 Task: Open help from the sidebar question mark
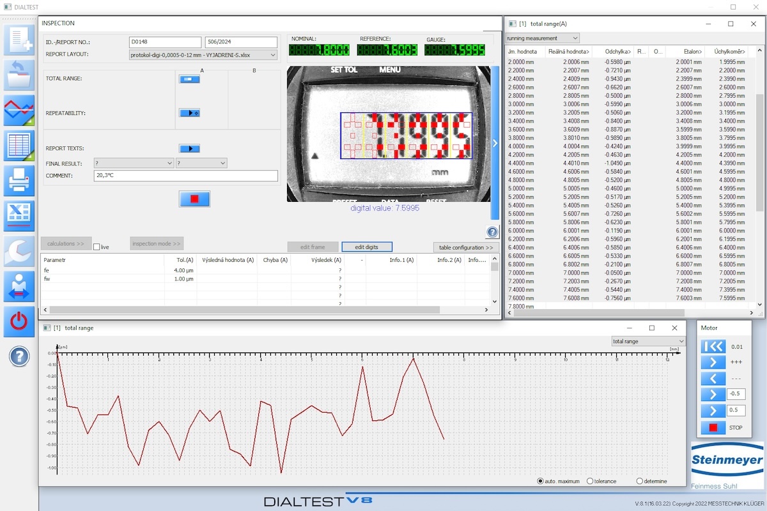(19, 356)
